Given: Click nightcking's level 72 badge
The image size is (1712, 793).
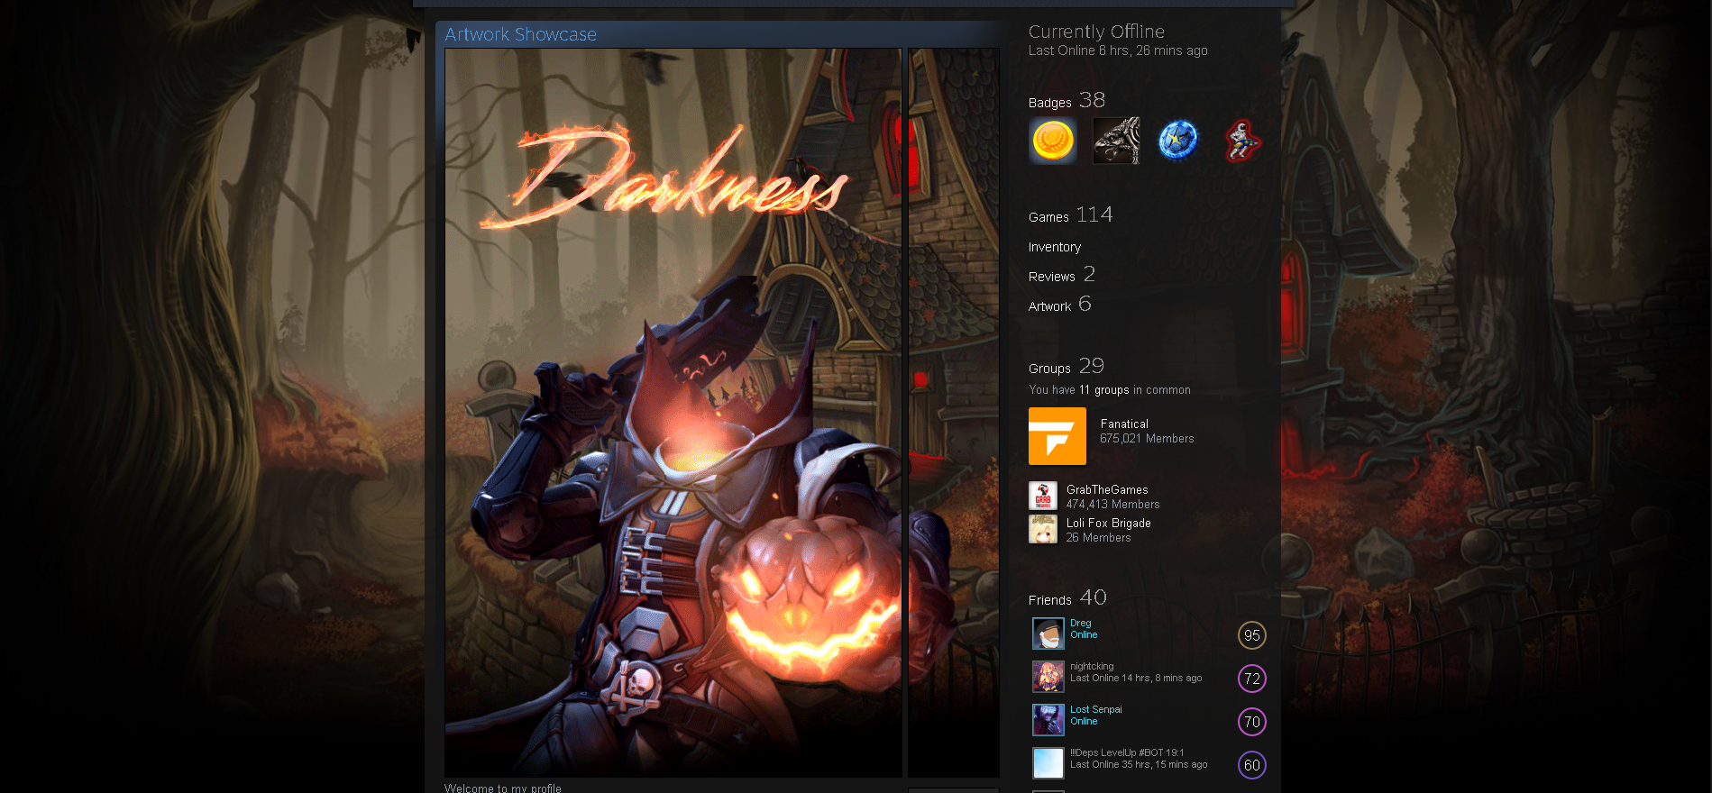Looking at the screenshot, I should coord(1252,679).
